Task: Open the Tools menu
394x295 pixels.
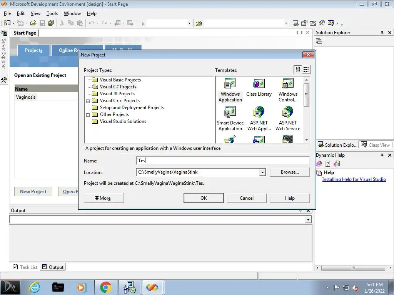Action: pos(52,13)
